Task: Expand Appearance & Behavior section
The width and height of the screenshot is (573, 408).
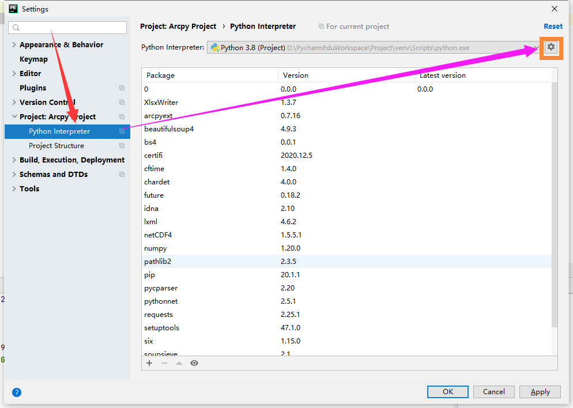Action: [14, 44]
